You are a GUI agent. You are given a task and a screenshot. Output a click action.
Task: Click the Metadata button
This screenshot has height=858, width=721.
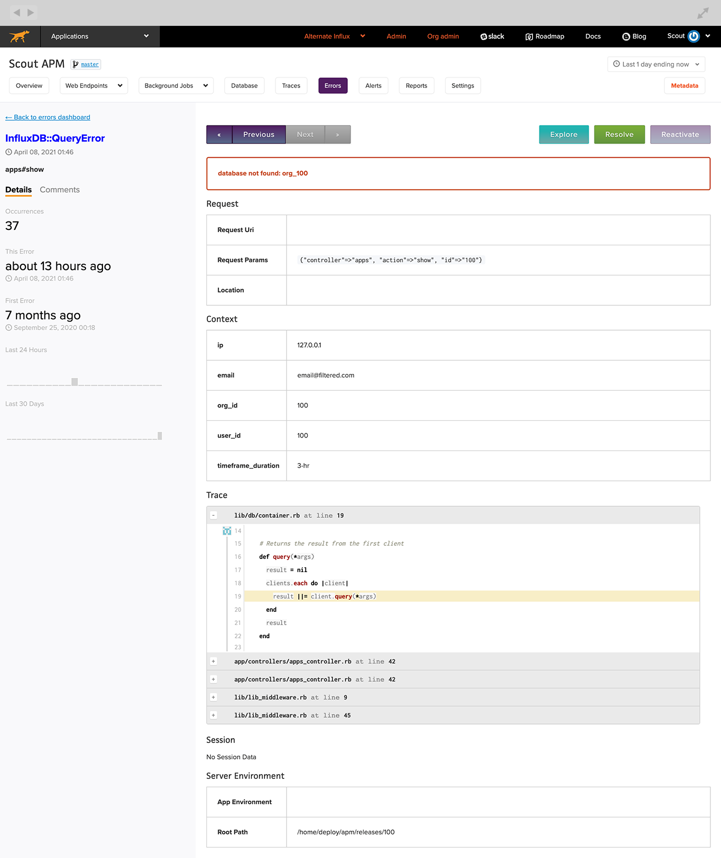coord(685,85)
